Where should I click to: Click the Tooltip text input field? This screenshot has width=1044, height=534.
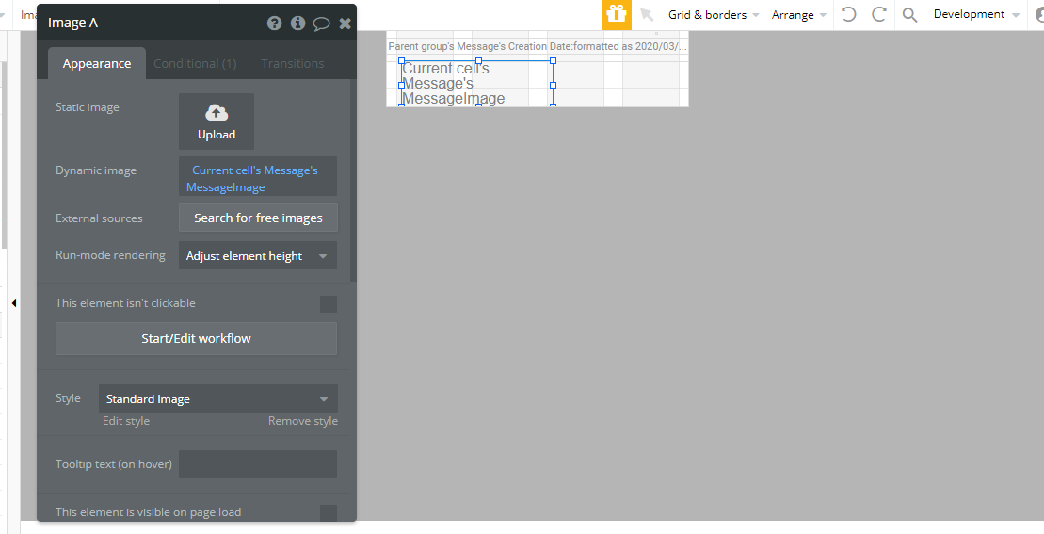(x=258, y=464)
